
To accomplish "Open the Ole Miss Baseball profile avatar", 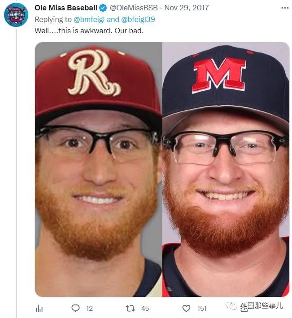I will 16,15.
